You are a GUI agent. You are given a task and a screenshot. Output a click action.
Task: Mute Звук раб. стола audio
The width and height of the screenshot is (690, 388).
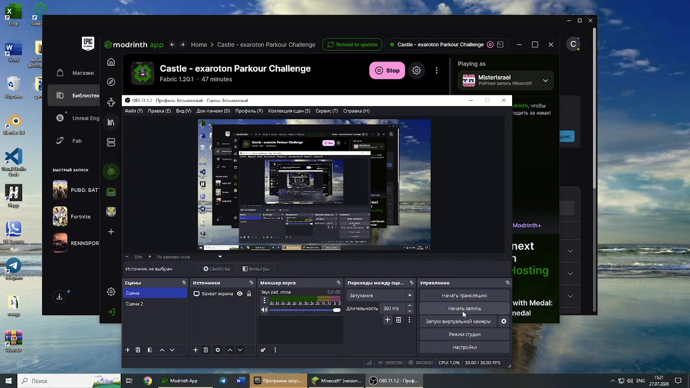click(x=264, y=310)
